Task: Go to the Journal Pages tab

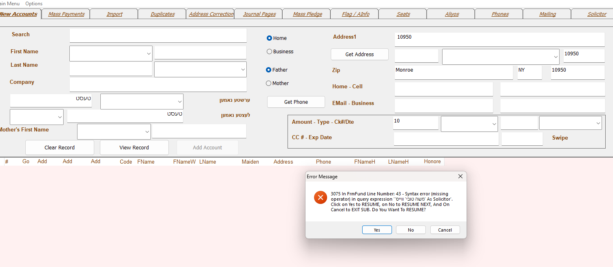Action: click(259, 14)
